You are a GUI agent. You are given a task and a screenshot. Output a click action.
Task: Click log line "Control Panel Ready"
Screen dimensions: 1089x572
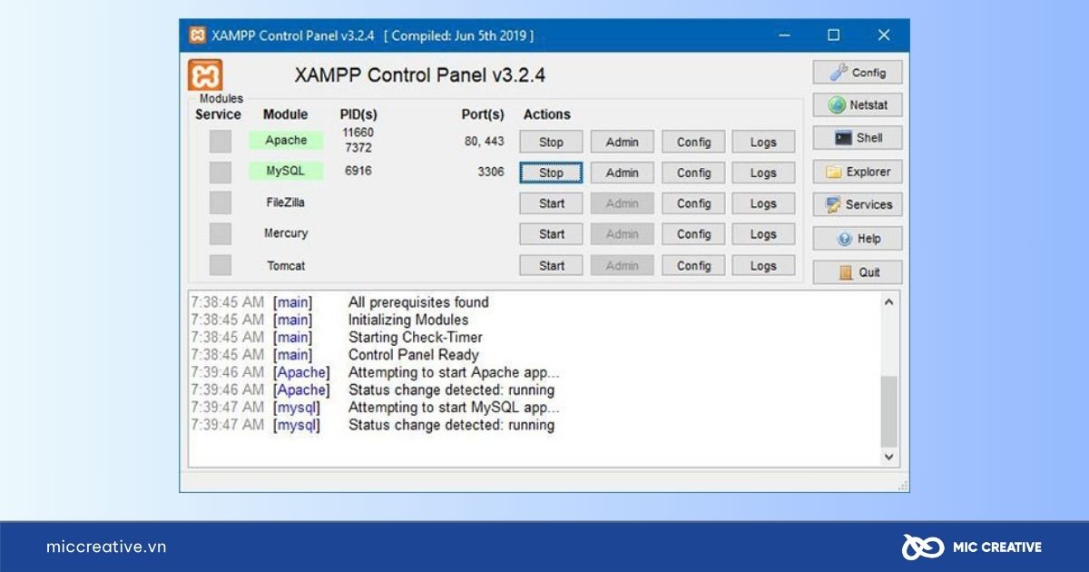(414, 355)
